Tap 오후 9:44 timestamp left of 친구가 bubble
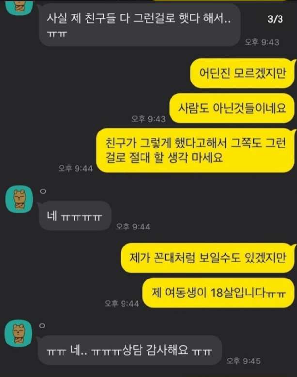The width and height of the screenshot is (297, 377). pyautogui.click(x=76, y=168)
